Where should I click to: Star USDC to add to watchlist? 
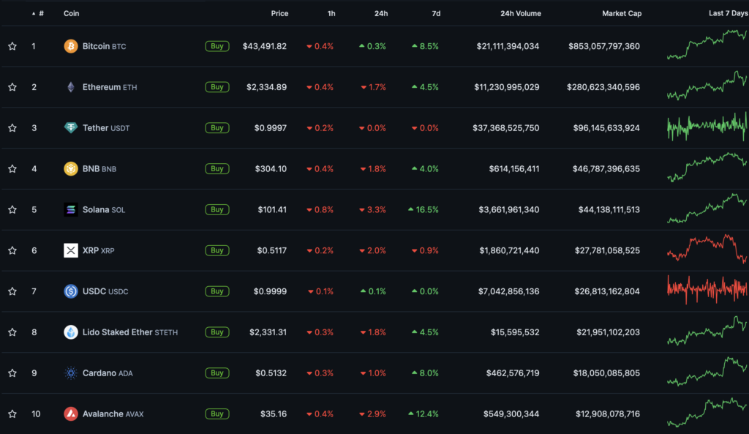[x=12, y=291]
